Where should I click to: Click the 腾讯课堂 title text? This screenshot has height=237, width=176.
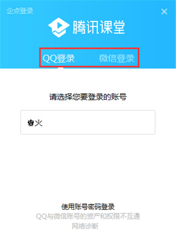[x=99, y=27]
